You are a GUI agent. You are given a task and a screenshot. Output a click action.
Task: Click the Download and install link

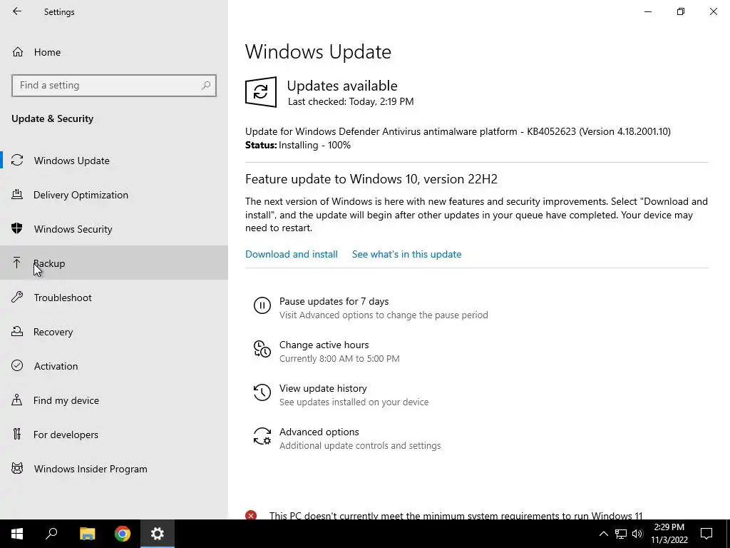(292, 254)
